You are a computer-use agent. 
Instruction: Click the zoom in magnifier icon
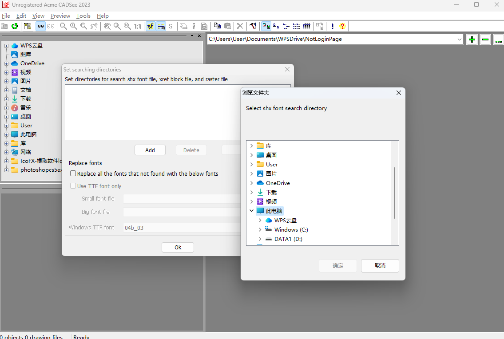[x=74, y=26]
